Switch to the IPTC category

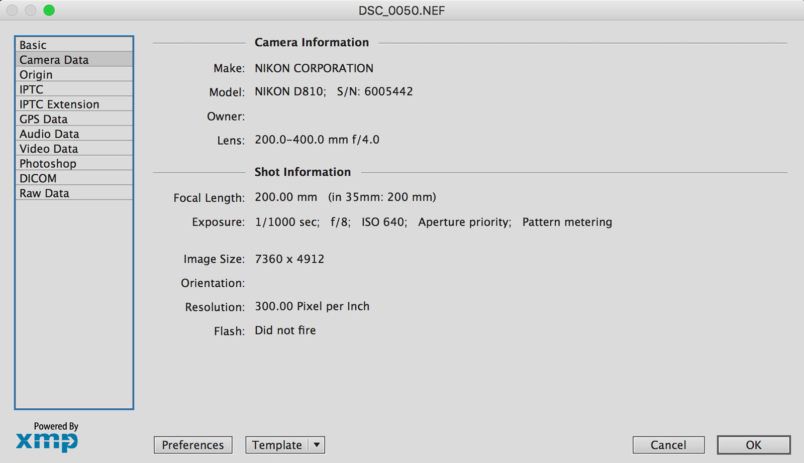(74, 89)
